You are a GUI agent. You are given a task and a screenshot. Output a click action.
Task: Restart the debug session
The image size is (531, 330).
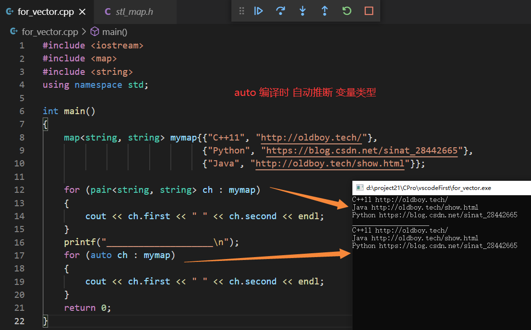(347, 11)
